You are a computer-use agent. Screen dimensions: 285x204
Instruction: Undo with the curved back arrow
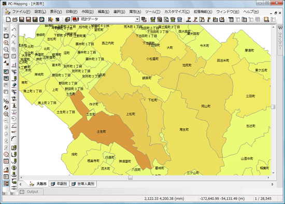coord(14,29)
